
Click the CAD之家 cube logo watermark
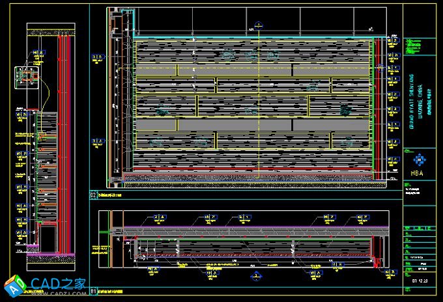(x=14, y=286)
